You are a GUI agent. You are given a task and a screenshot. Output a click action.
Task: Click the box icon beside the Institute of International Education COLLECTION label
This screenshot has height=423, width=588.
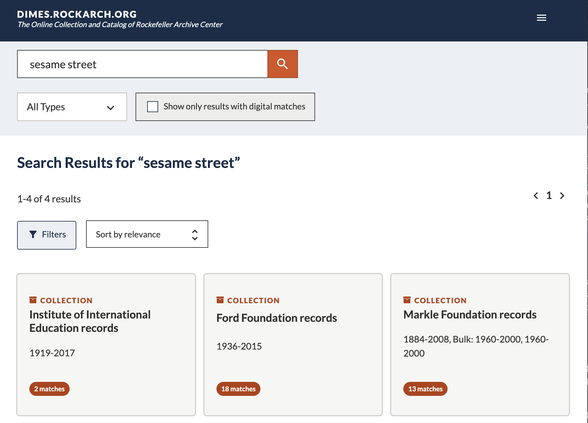pyautogui.click(x=33, y=300)
